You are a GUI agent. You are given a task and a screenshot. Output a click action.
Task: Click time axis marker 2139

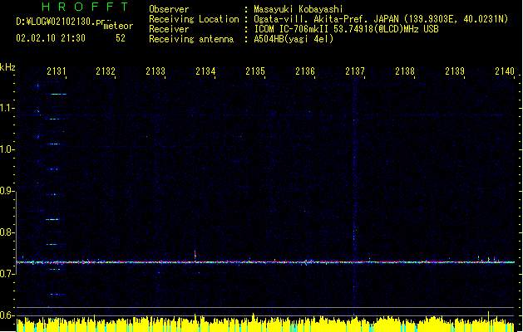455,71
